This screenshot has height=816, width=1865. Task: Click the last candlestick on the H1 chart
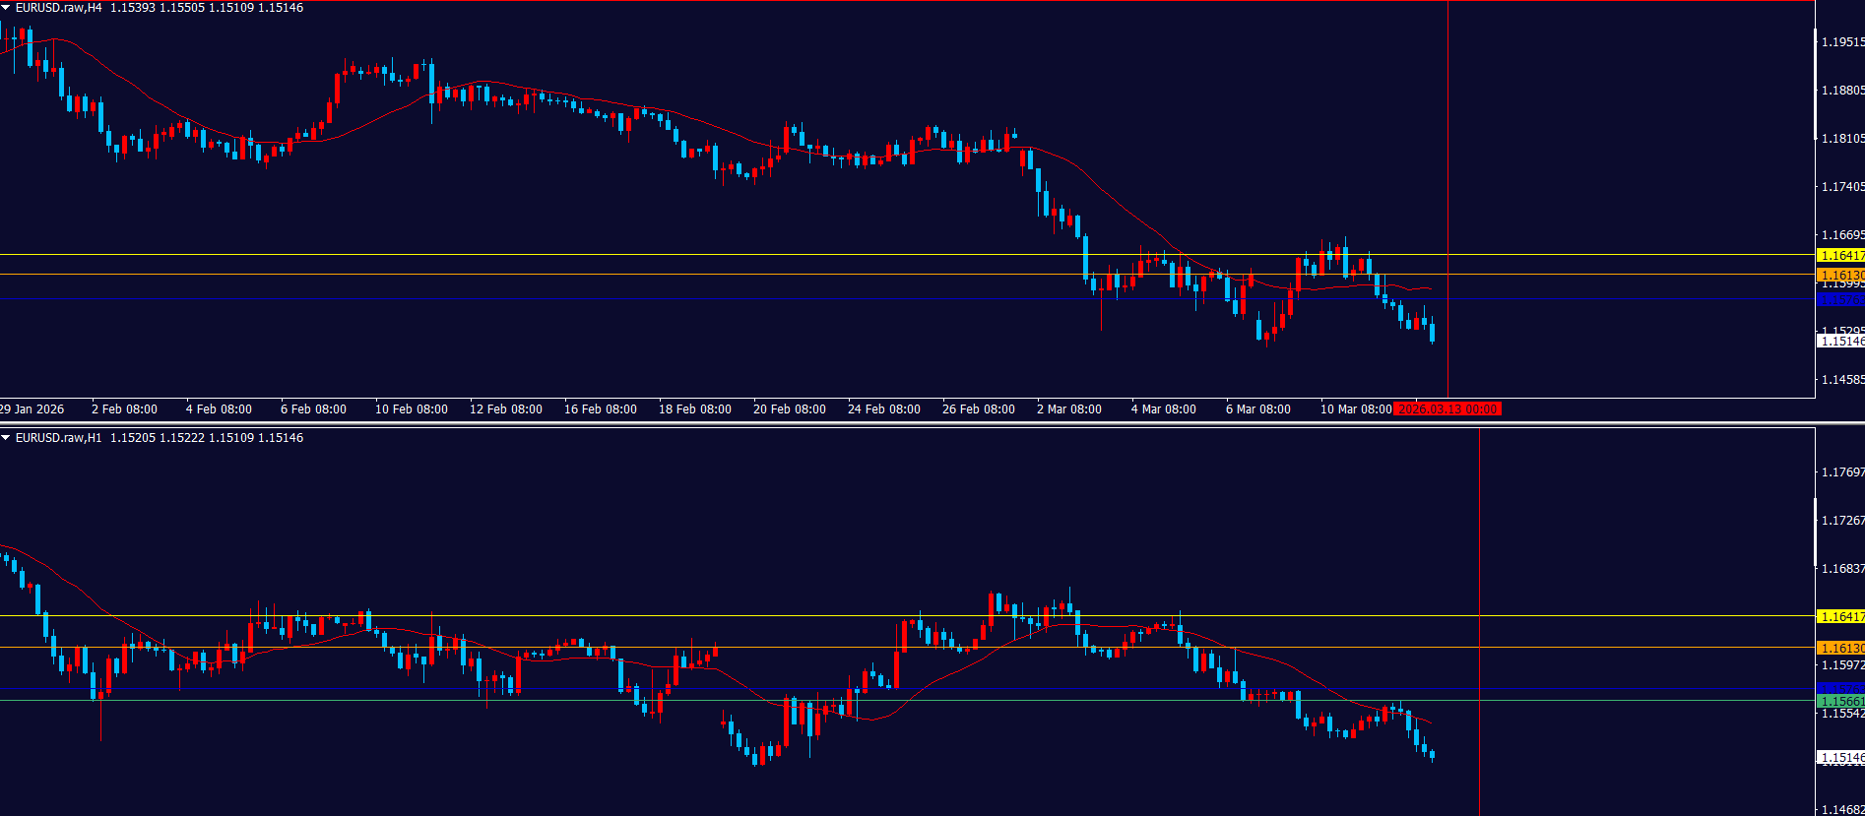point(1432,755)
